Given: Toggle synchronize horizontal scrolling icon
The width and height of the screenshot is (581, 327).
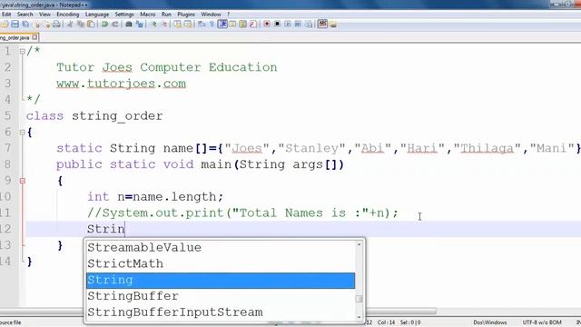Looking at the screenshot, I should click(188, 25).
